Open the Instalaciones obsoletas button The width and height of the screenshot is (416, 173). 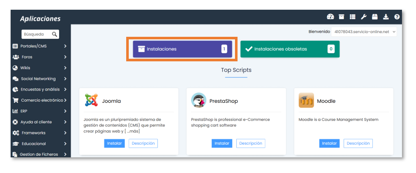[x=290, y=49]
